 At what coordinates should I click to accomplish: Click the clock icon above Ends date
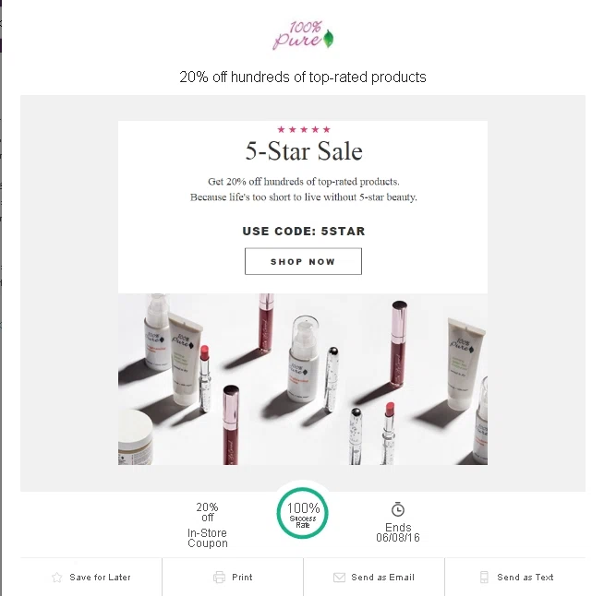click(398, 509)
